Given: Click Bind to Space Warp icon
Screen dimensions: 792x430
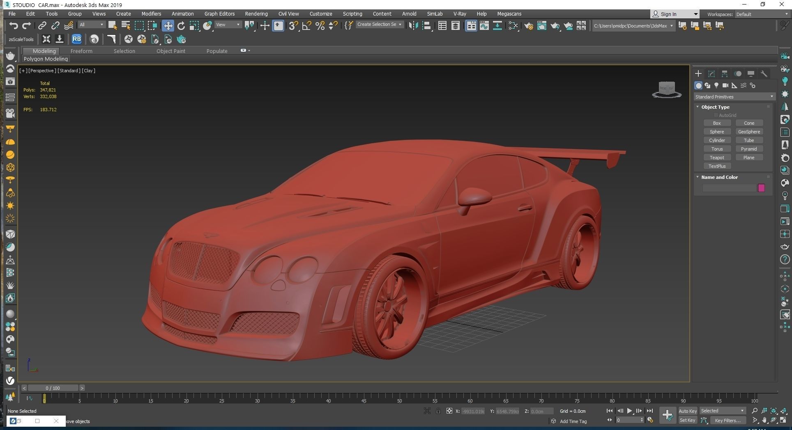Looking at the screenshot, I should coord(69,26).
